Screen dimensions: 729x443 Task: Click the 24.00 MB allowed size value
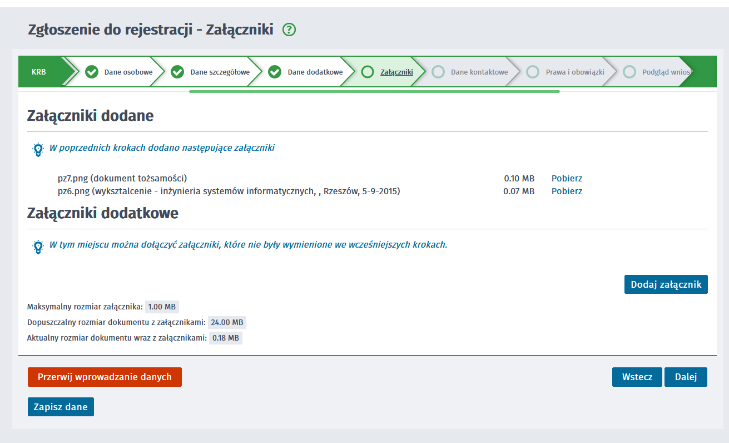click(x=227, y=322)
